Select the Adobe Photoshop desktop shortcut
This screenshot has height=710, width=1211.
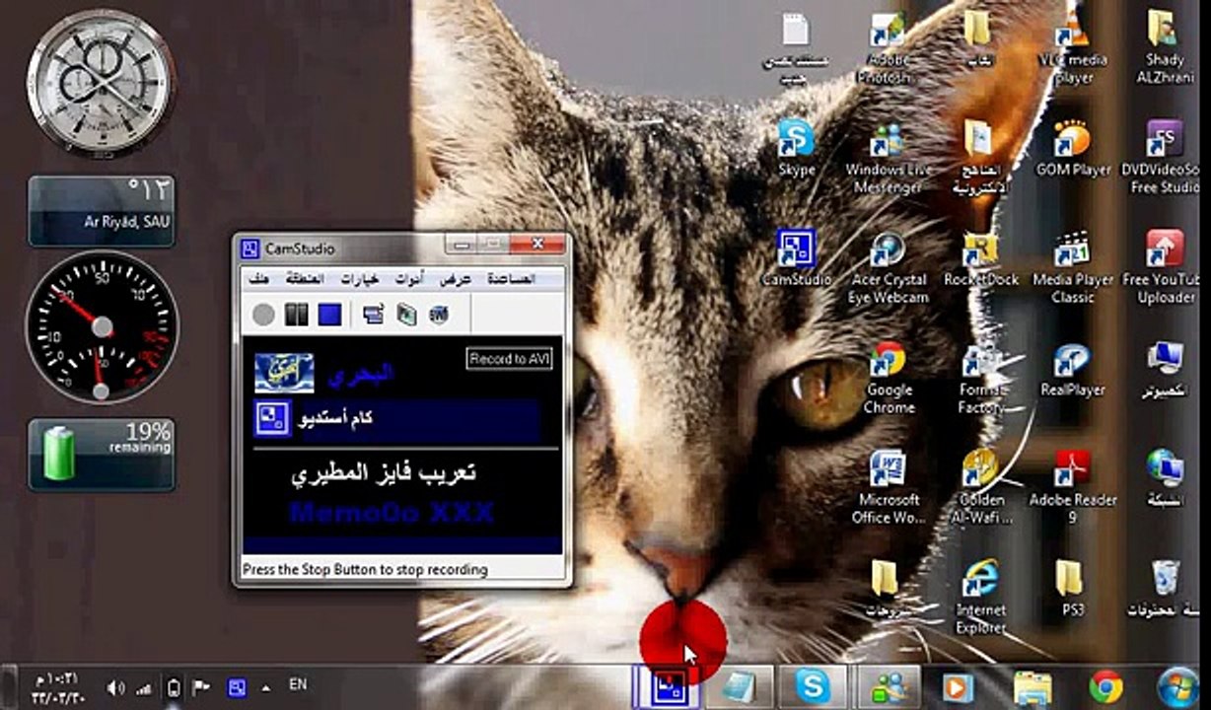coord(888,47)
